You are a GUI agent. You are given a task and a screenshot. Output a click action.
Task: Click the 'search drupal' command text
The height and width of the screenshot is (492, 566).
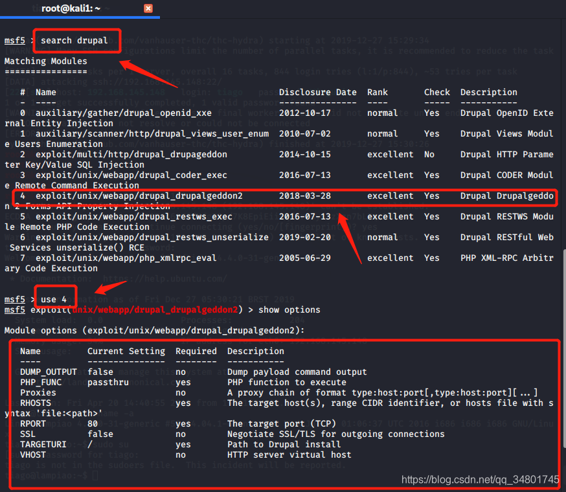74,40
